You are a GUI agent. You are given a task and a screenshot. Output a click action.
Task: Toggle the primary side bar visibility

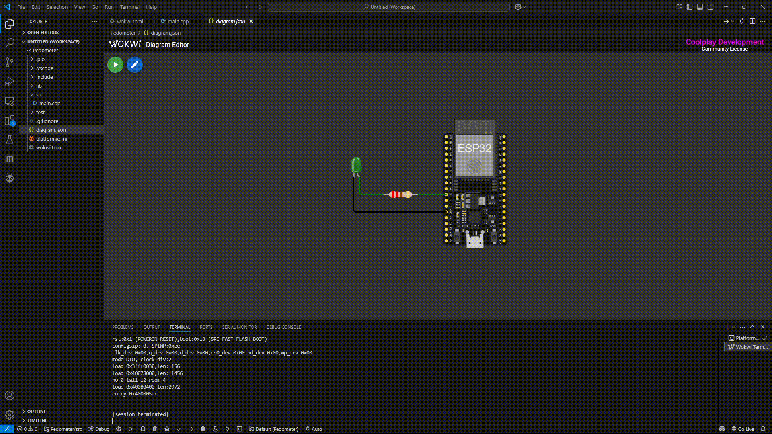pyautogui.click(x=690, y=7)
